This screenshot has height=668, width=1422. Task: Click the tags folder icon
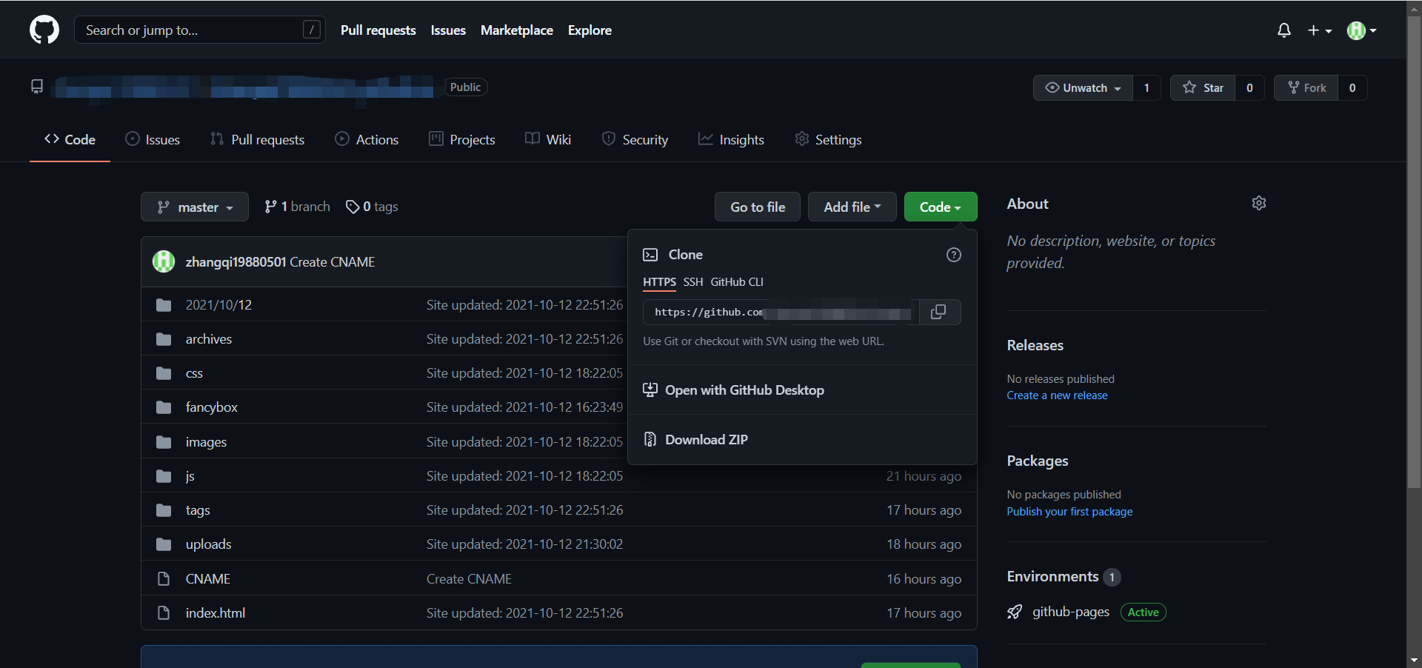[x=164, y=510]
